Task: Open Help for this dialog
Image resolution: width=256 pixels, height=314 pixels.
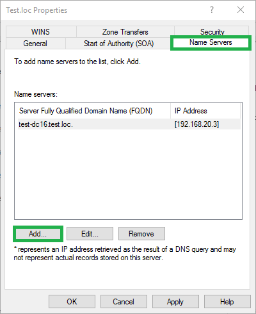Action: (x=227, y=302)
